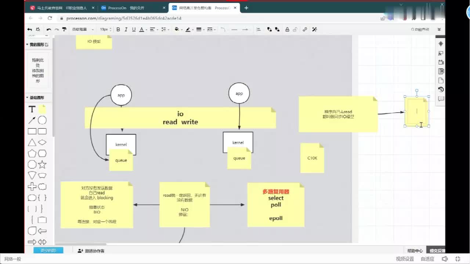The height and width of the screenshot is (264, 470).
Task: Select the io read write banner note
Action: (180, 118)
